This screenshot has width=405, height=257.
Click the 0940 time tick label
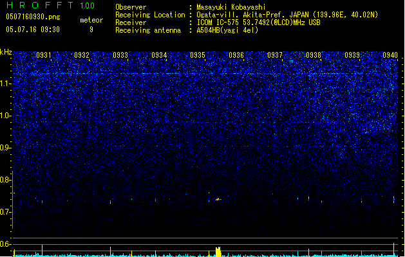pyautogui.click(x=390, y=55)
